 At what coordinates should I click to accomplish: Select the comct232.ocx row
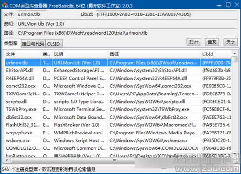click(x=118, y=86)
